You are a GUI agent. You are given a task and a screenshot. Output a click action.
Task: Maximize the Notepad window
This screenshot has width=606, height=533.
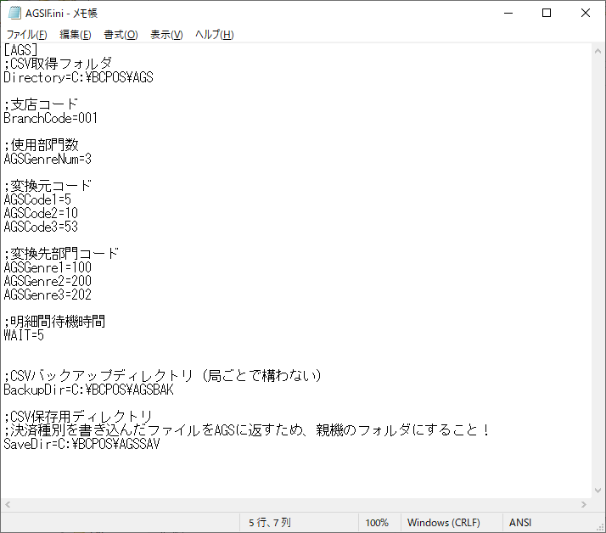point(547,13)
